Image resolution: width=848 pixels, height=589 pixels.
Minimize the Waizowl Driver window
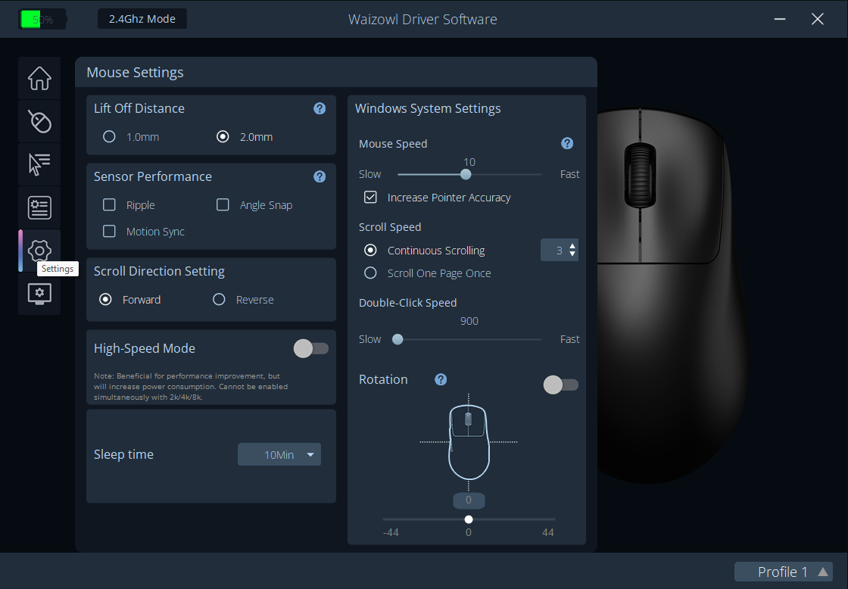780,19
